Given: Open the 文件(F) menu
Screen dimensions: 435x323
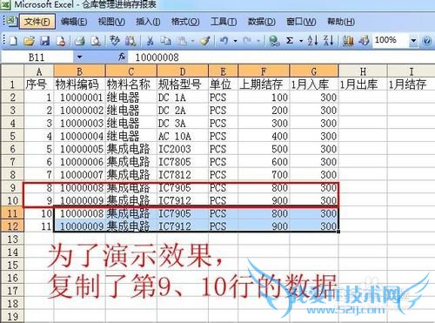Looking at the screenshot, I should pos(37,22).
